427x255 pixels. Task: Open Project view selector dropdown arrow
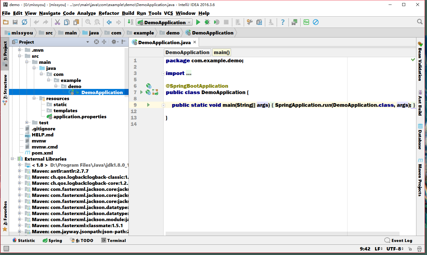88,42
